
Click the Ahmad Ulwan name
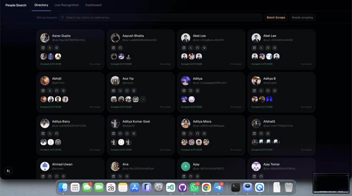(x=62, y=164)
